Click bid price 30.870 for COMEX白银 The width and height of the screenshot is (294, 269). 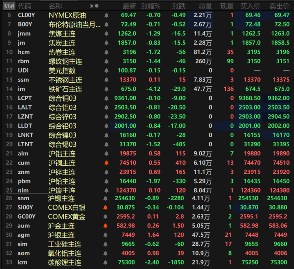point(249,207)
